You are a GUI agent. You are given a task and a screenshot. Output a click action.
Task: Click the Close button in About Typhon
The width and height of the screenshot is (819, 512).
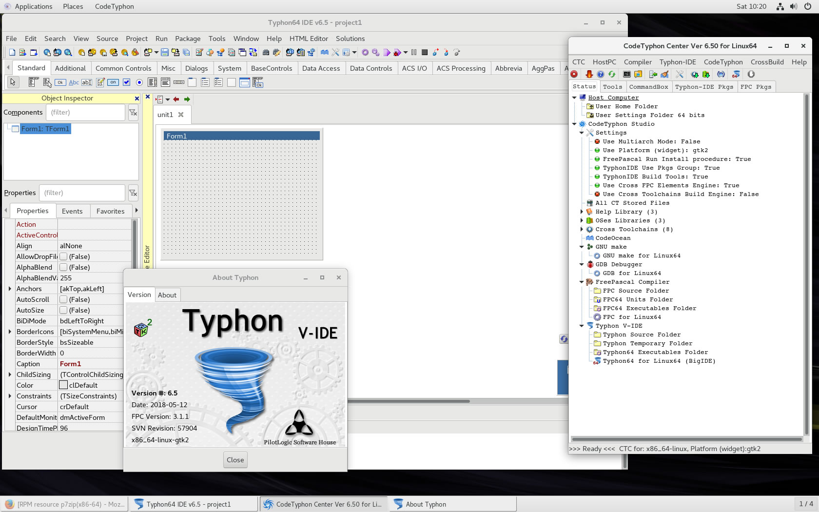[235, 460]
